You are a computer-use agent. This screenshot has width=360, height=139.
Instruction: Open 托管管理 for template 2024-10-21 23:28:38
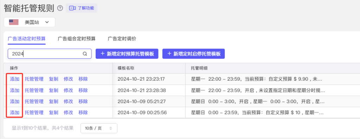pyautogui.click(x=34, y=90)
